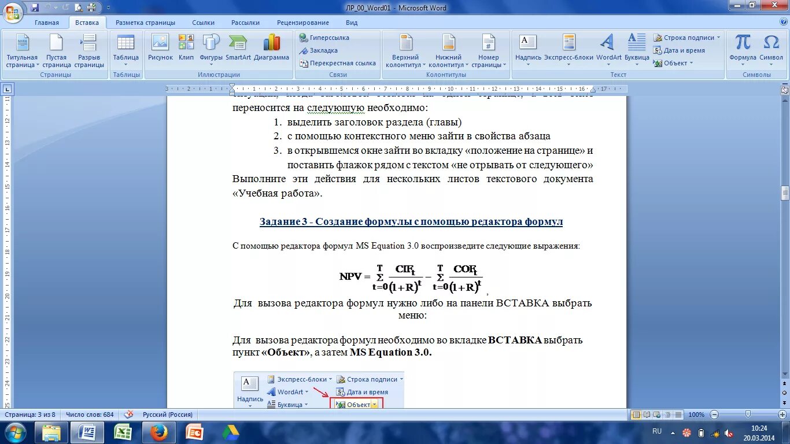The width and height of the screenshot is (790, 444).
Task: Open the Рецензирование tab
Action: 303,23
